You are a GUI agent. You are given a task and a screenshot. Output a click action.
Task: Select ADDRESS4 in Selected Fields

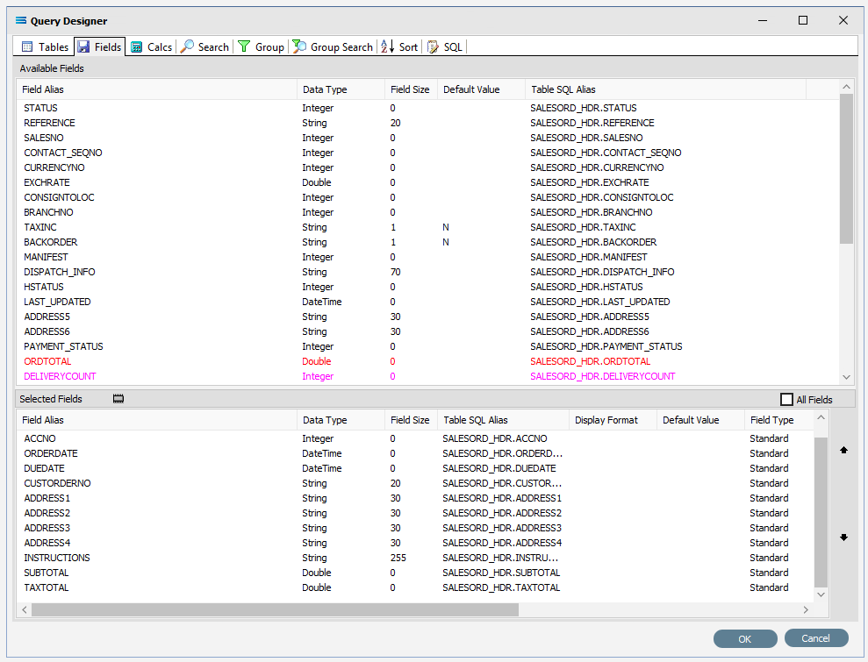[x=416, y=543]
